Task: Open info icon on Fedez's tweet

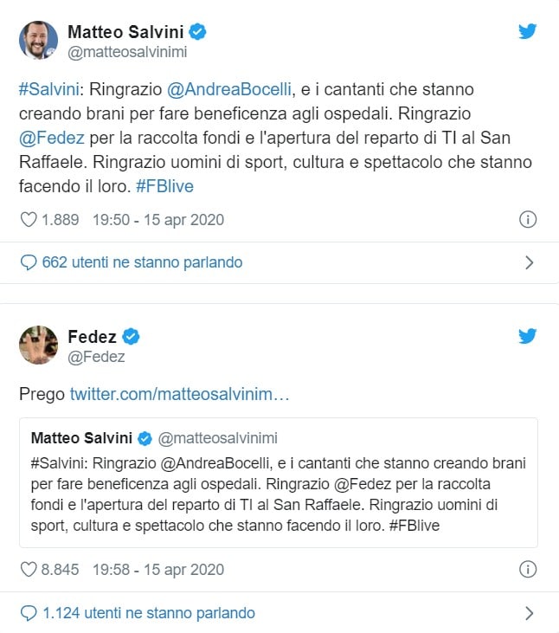Action: pos(528,569)
